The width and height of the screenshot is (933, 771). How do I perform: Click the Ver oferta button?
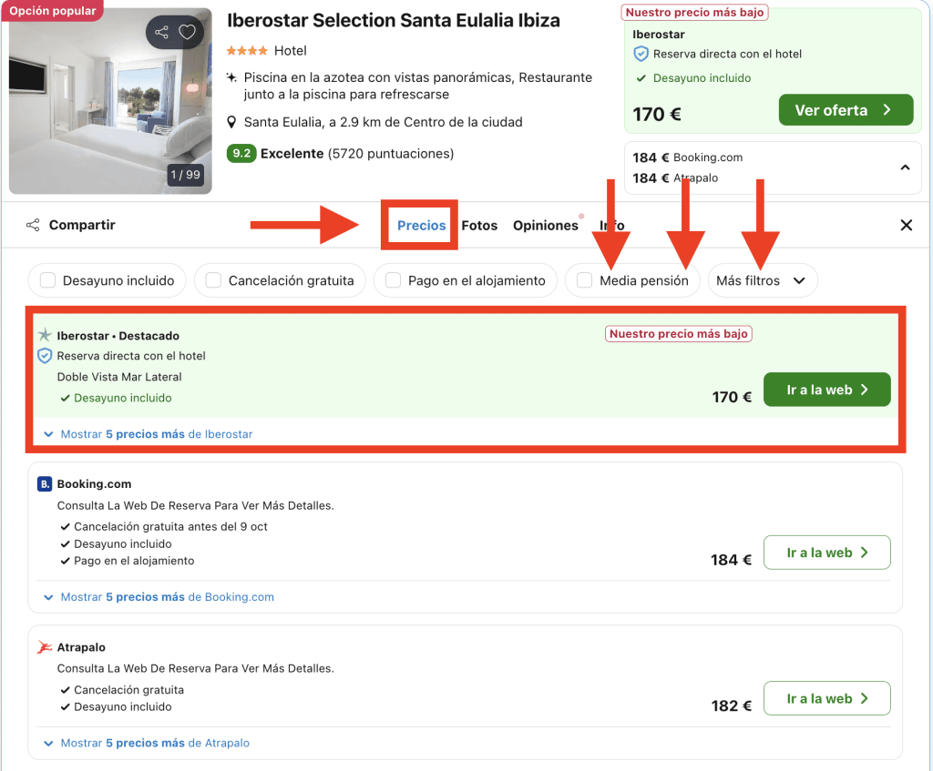845,110
